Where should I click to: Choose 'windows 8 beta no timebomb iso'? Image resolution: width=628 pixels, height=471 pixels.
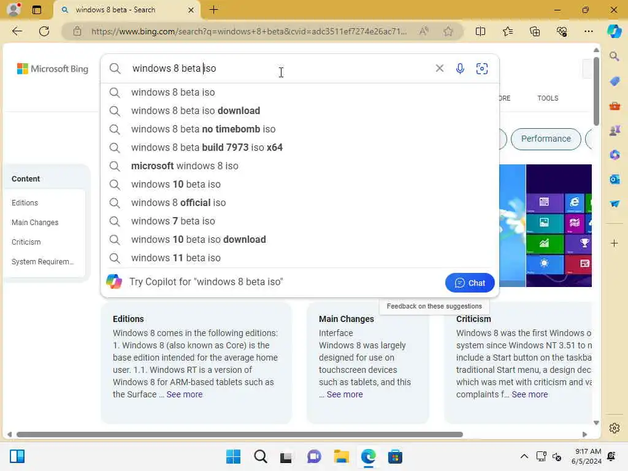(x=299, y=129)
